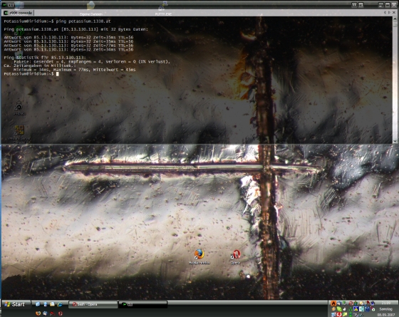Open the Start menu
Image resolution: width=399 pixels, height=317 pixels.
(15, 304)
